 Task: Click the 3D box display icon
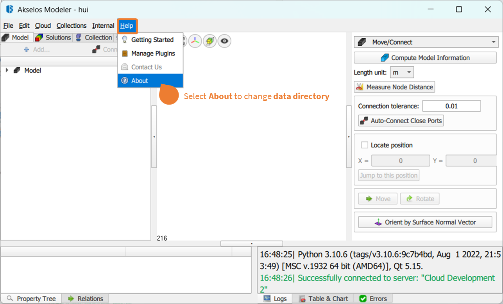tap(210, 41)
